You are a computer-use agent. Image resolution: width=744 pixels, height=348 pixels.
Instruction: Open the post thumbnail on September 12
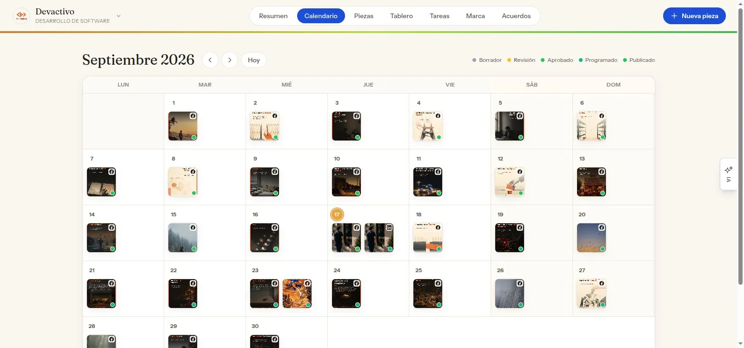pyautogui.click(x=510, y=182)
